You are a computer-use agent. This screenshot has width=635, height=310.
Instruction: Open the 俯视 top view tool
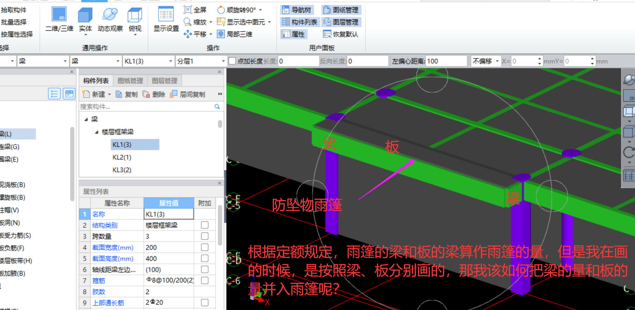pyautogui.click(x=135, y=15)
